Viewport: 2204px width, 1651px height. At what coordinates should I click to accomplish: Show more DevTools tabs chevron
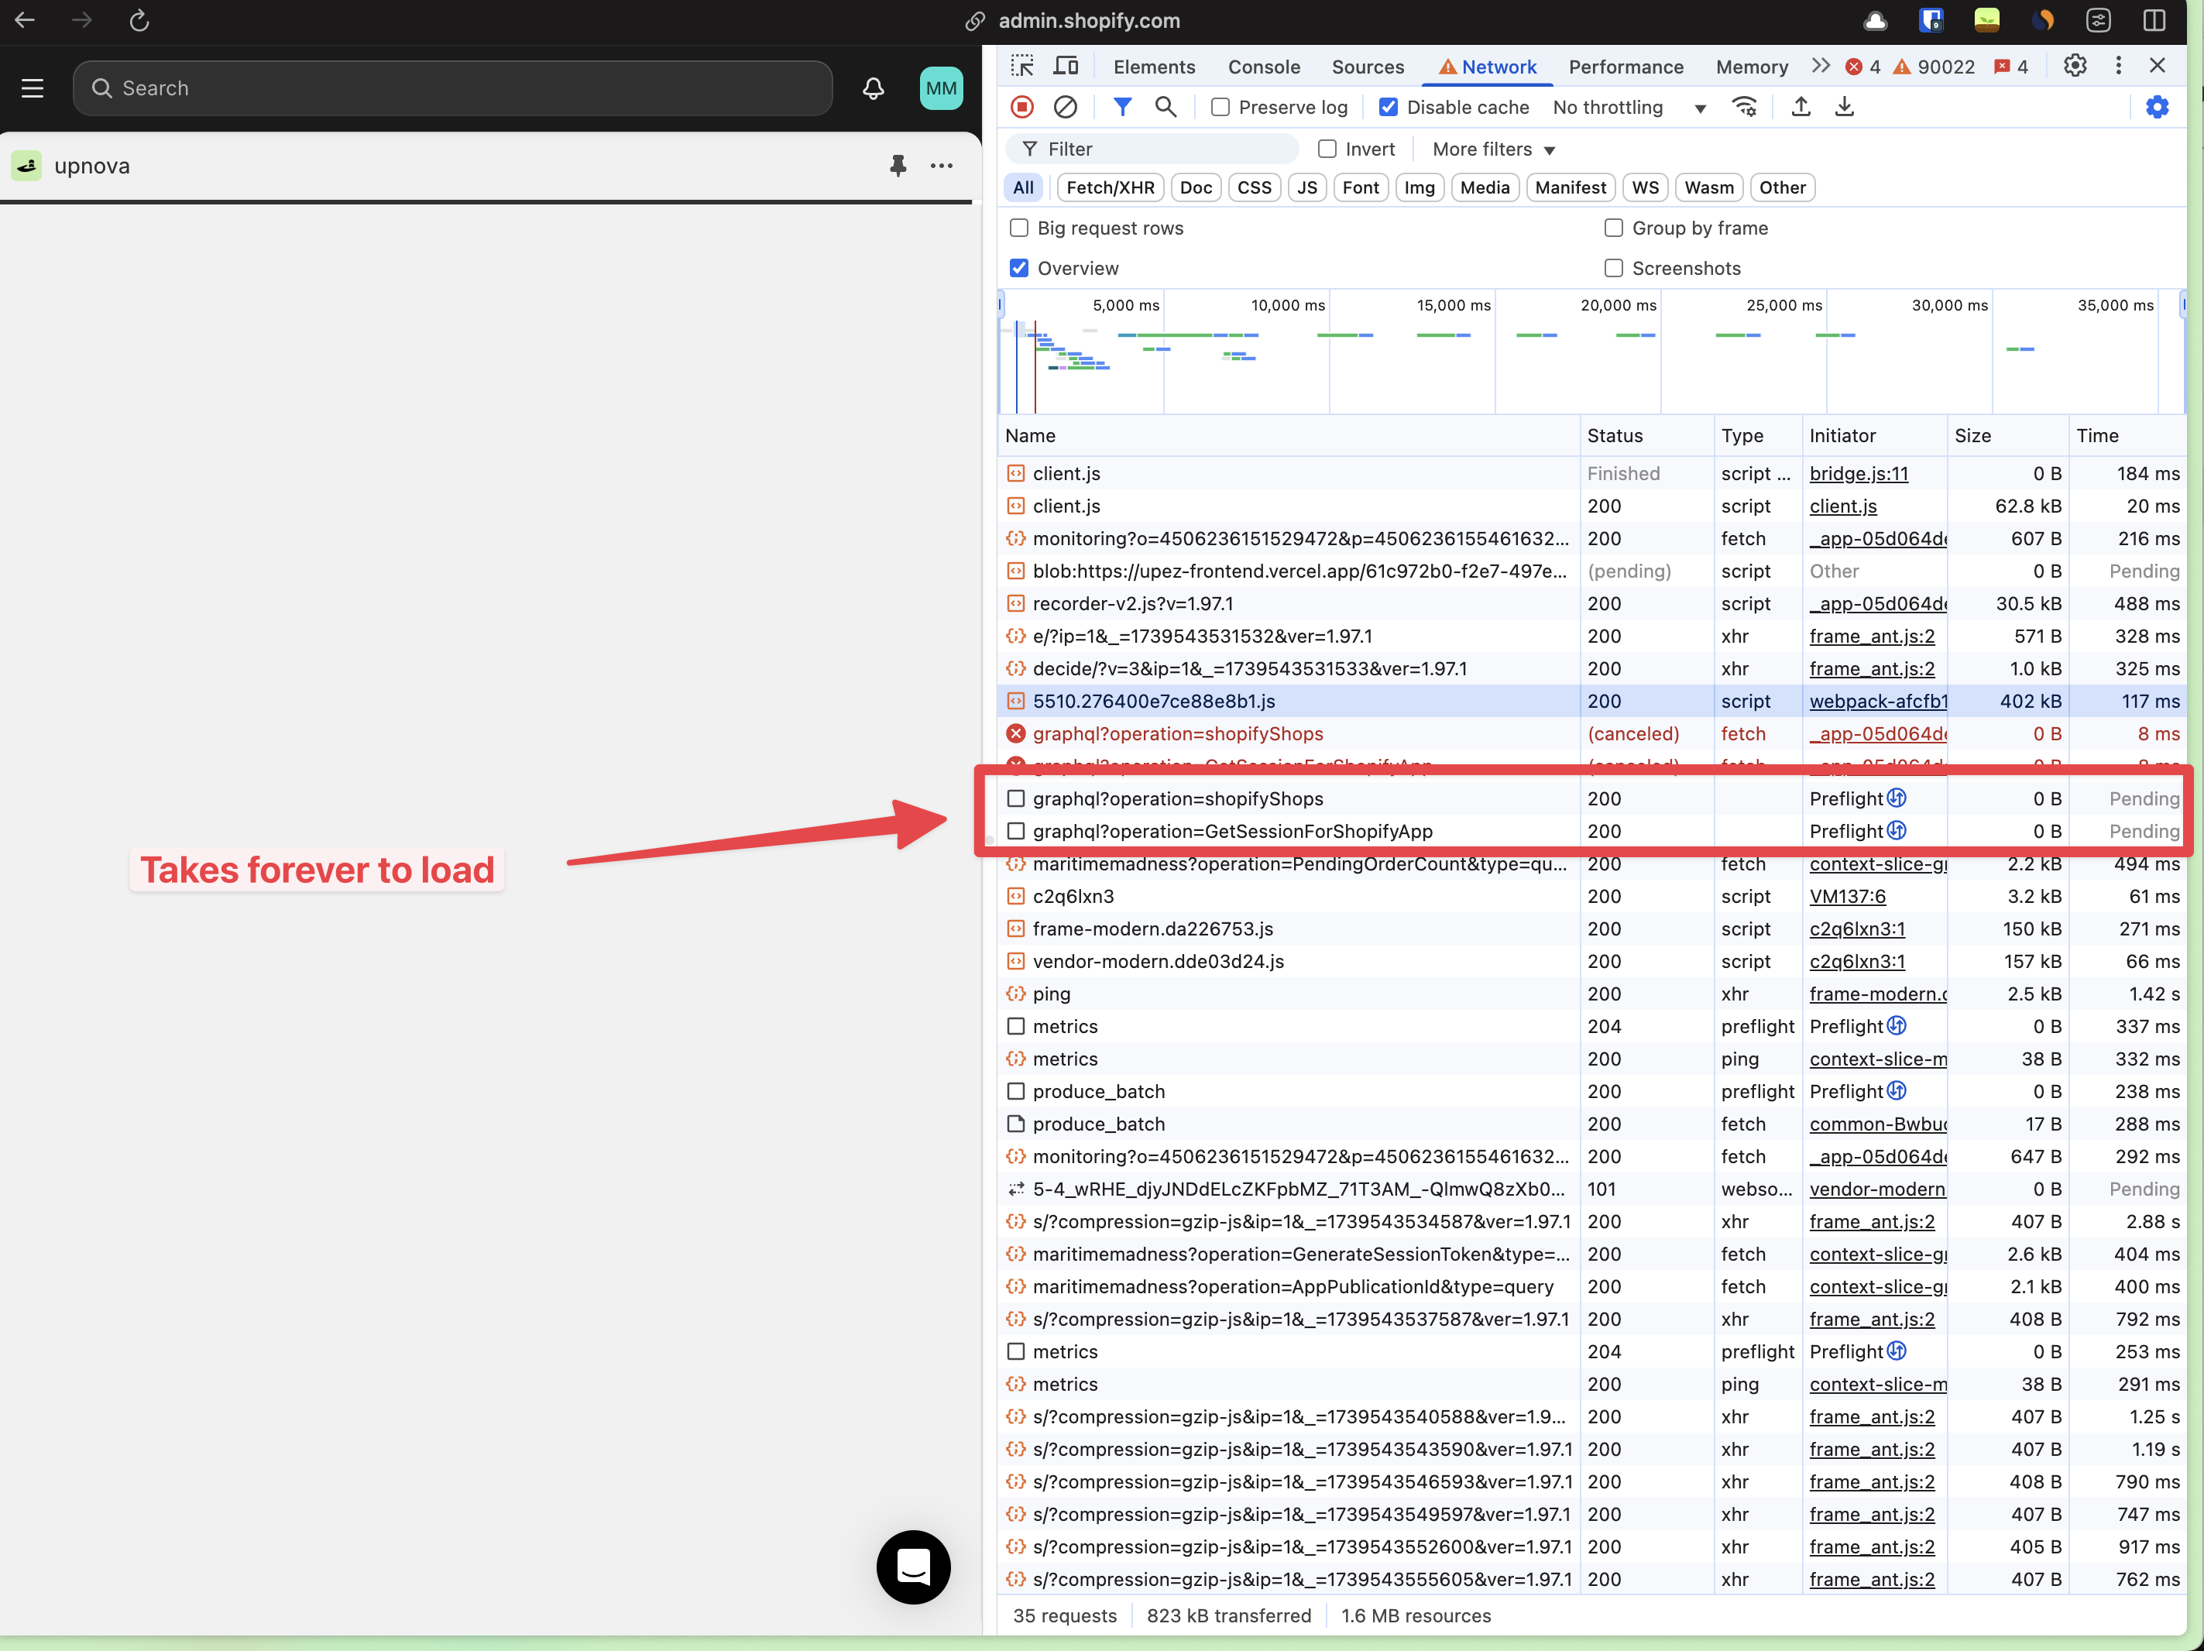(1821, 66)
